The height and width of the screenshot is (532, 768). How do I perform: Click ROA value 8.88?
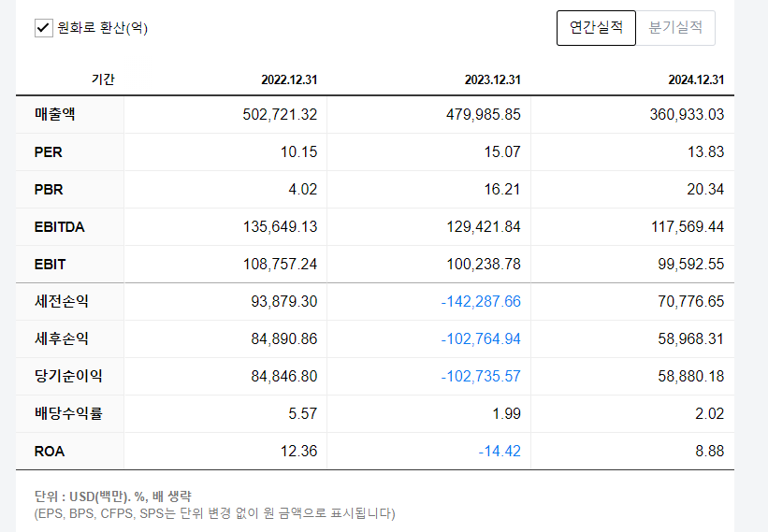click(x=710, y=452)
